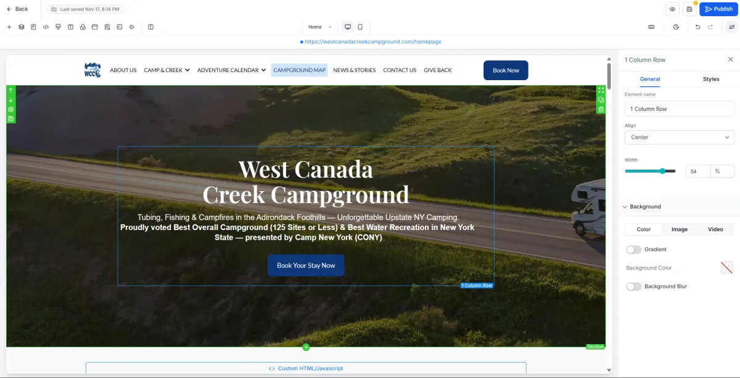Click the CAMPGROUND MAP nav item
Screen dimensions: 740x378
300,70
